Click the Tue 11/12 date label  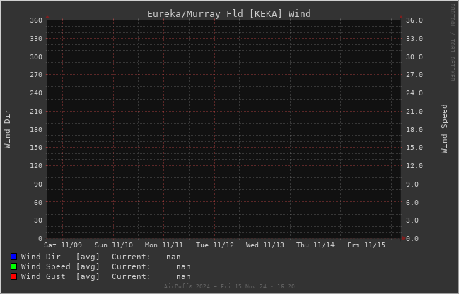point(215,245)
